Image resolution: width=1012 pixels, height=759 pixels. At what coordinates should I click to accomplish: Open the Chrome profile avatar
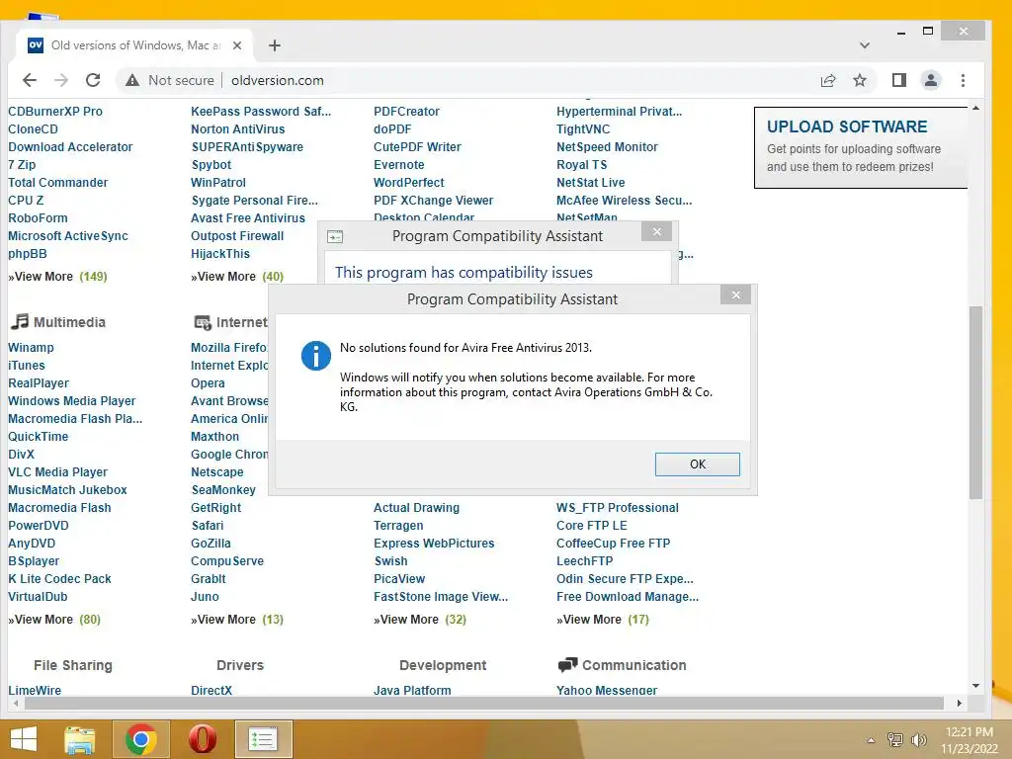[931, 80]
